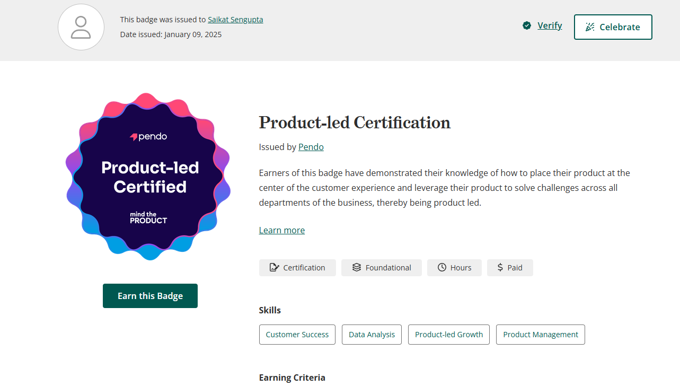Click the Foundational layers icon tag
The image size is (680, 386).
(x=381, y=268)
